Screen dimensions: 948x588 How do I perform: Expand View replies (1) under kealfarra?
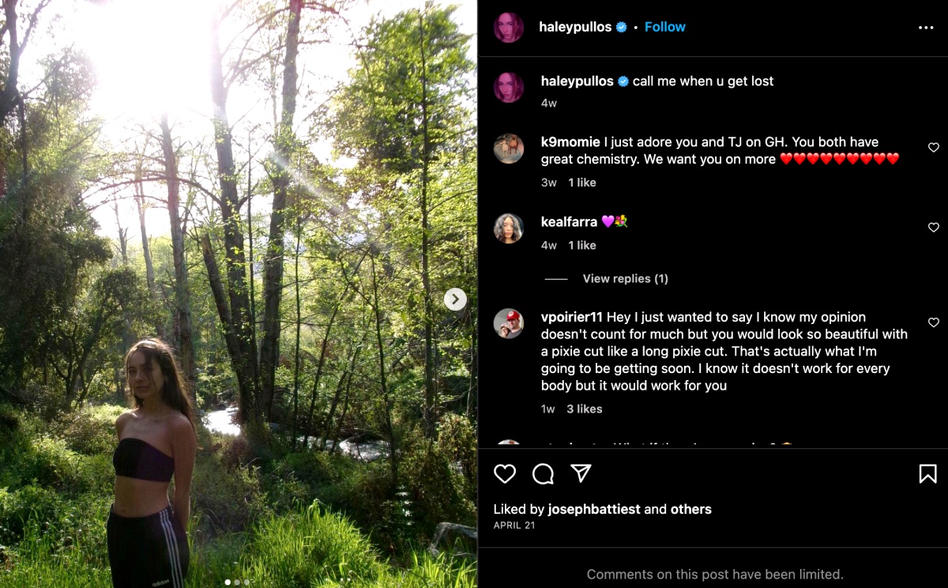[x=625, y=279]
